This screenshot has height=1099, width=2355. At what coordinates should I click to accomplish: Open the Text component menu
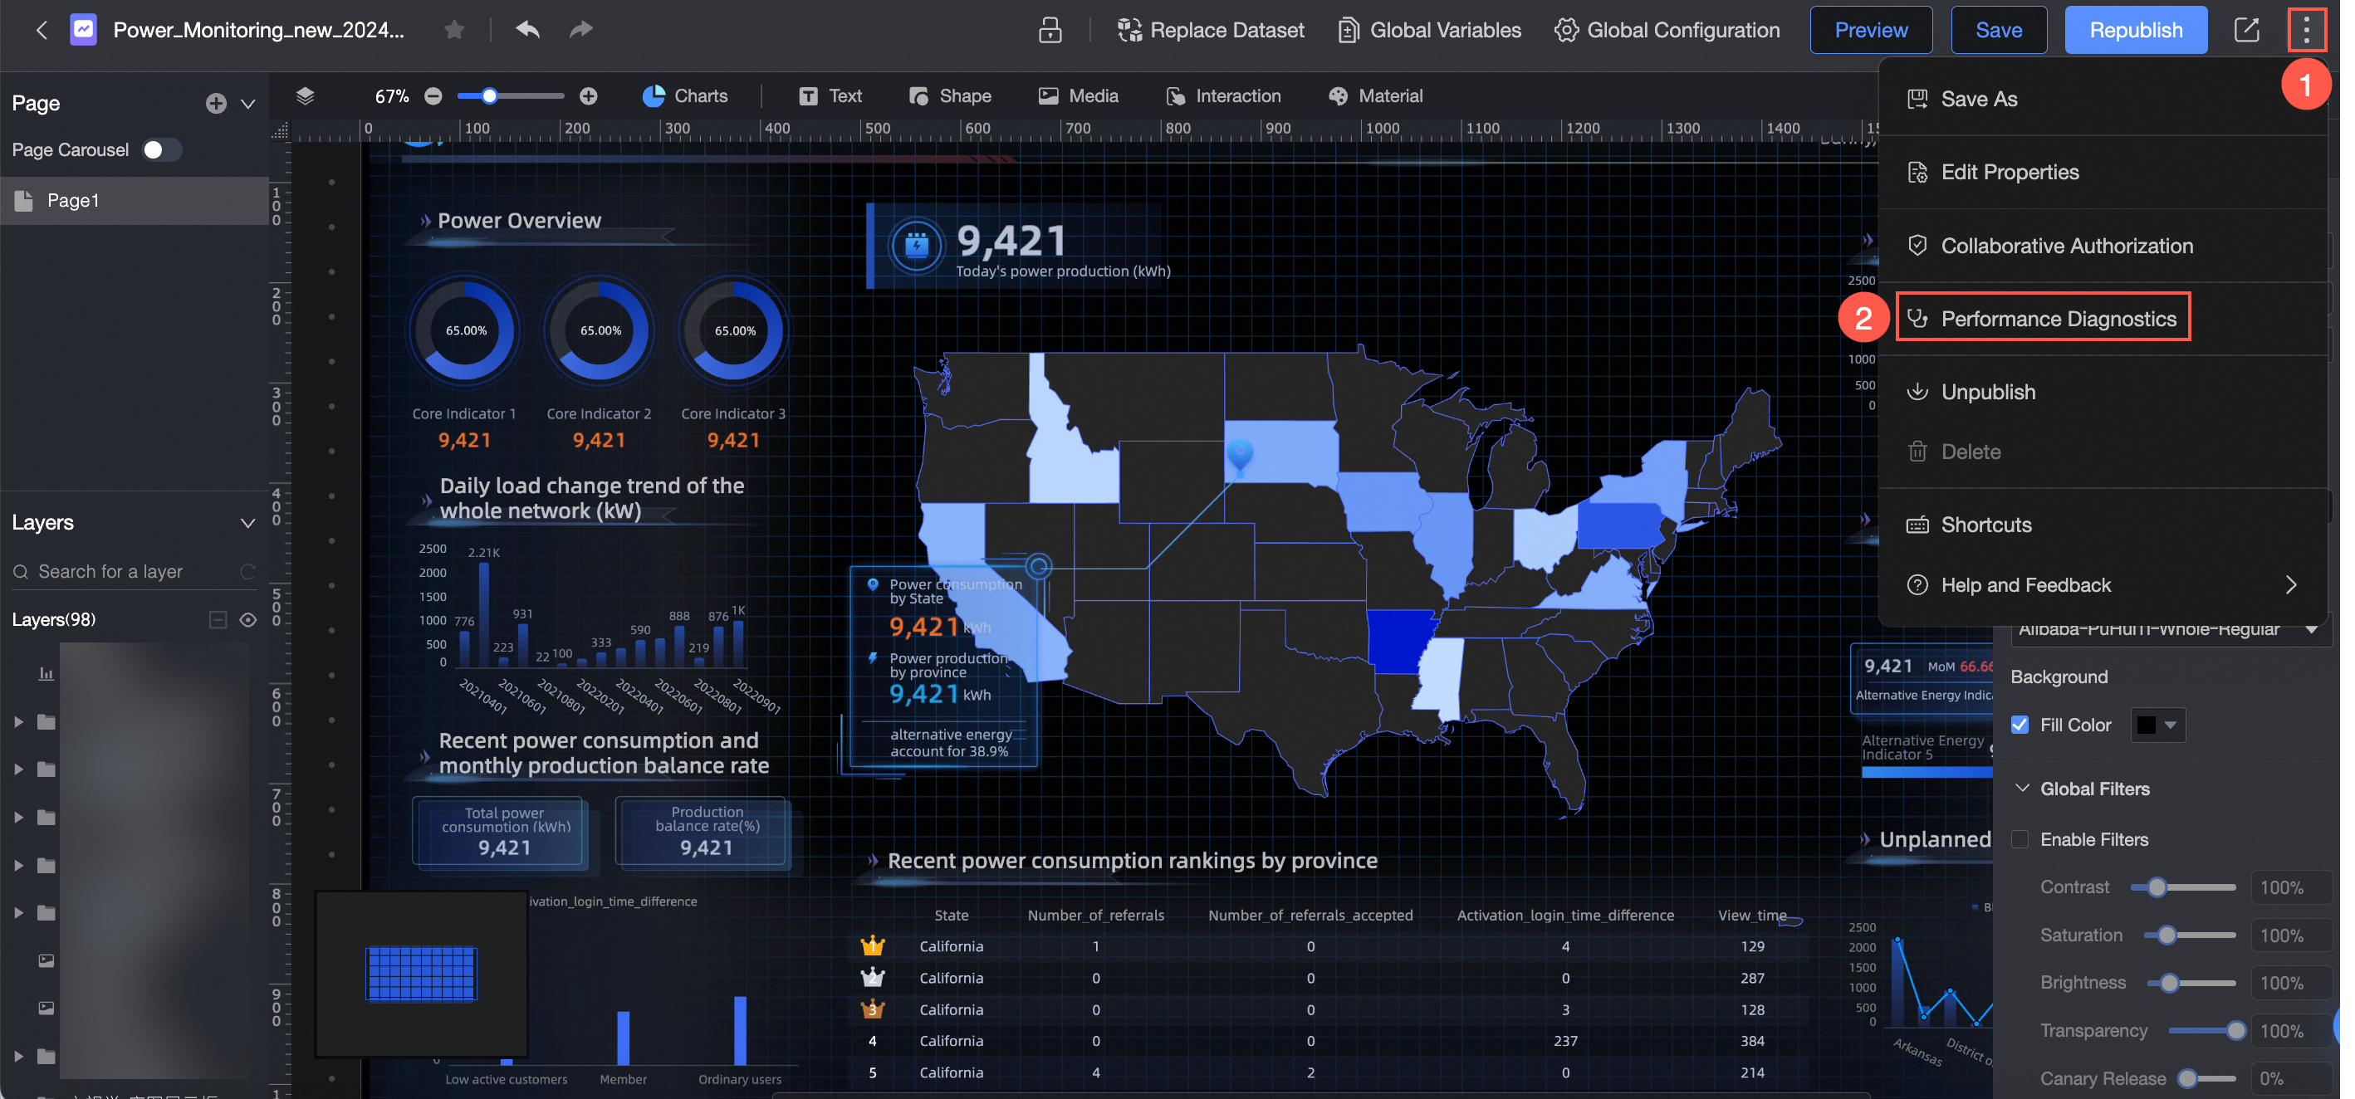pos(830,96)
